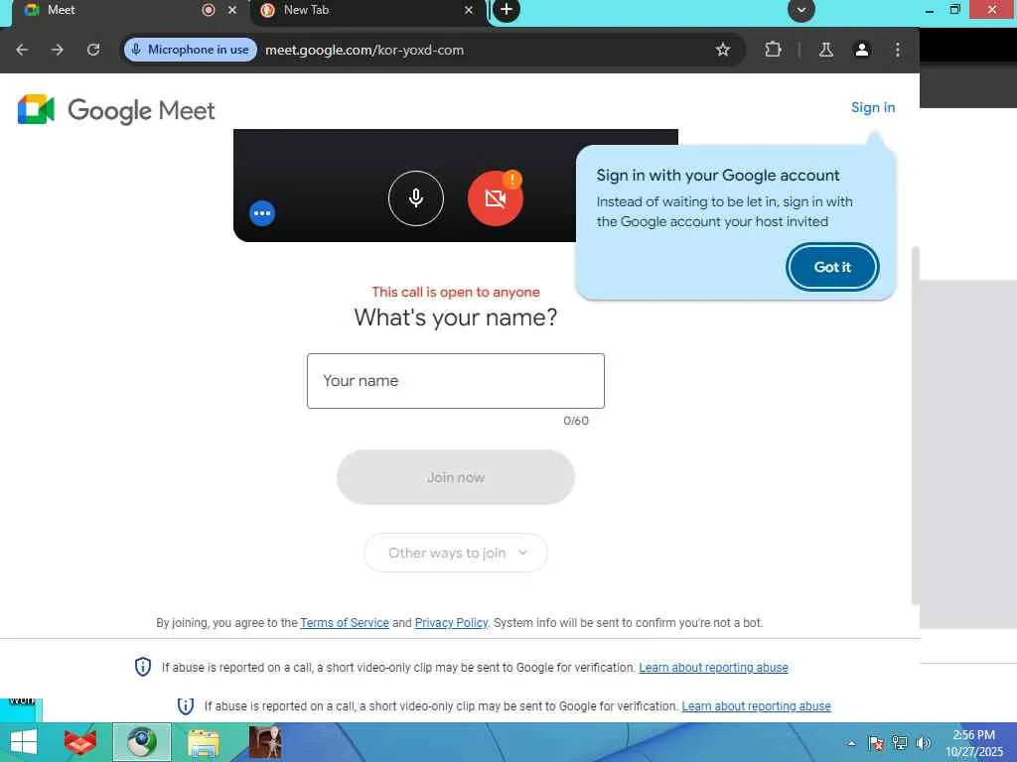This screenshot has height=762, width=1017.
Task: Show hidden system tray icons
Action: tap(851, 744)
